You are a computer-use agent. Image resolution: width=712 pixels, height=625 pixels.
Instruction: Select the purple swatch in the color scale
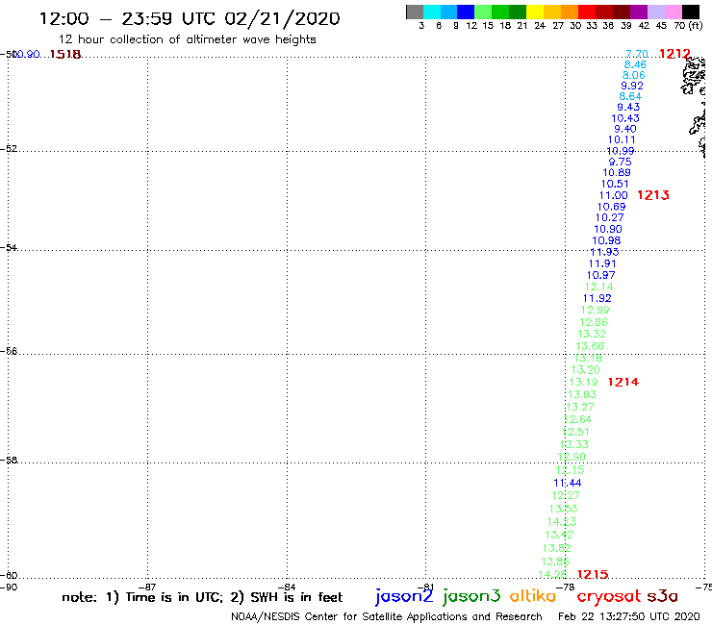point(639,12)
